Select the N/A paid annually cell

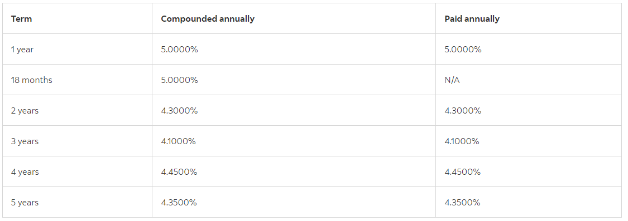point(452,80)
